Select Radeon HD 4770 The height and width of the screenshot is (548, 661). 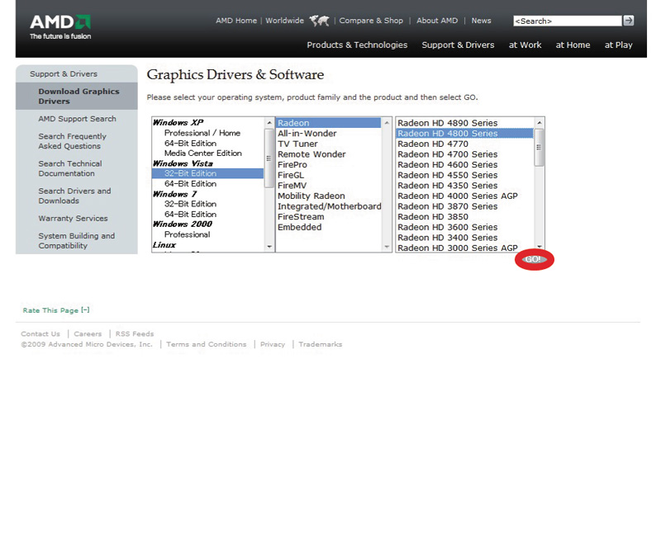(x=432, y=144)
